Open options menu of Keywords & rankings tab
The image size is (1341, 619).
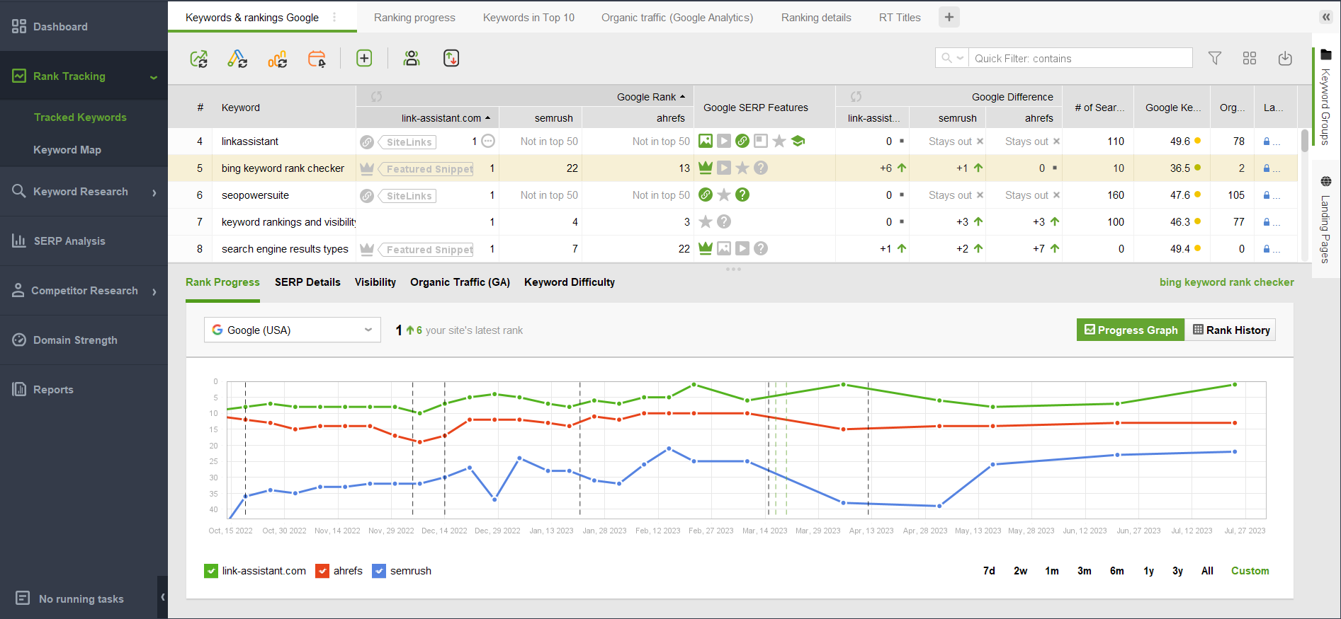(x=334, y=17)
